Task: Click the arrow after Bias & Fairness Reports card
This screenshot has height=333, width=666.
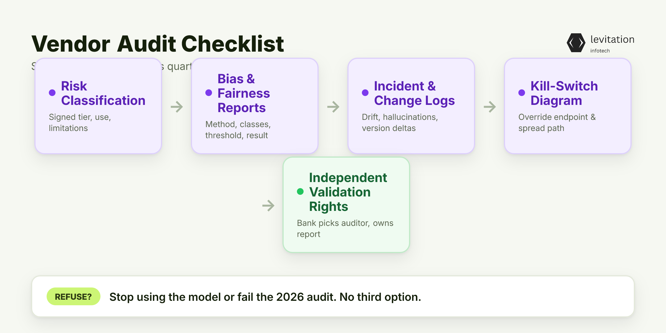Action: pyautogui.click(x=333, y=107)
